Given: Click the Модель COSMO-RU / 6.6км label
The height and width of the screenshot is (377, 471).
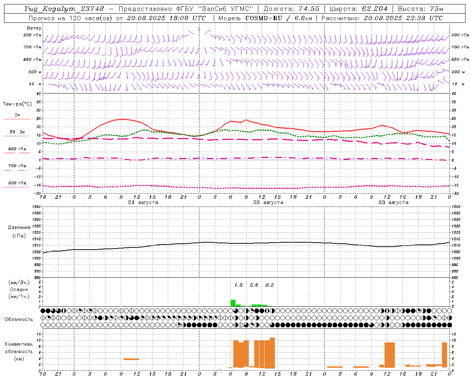Looking at the screenshot, I should [265, 18].
